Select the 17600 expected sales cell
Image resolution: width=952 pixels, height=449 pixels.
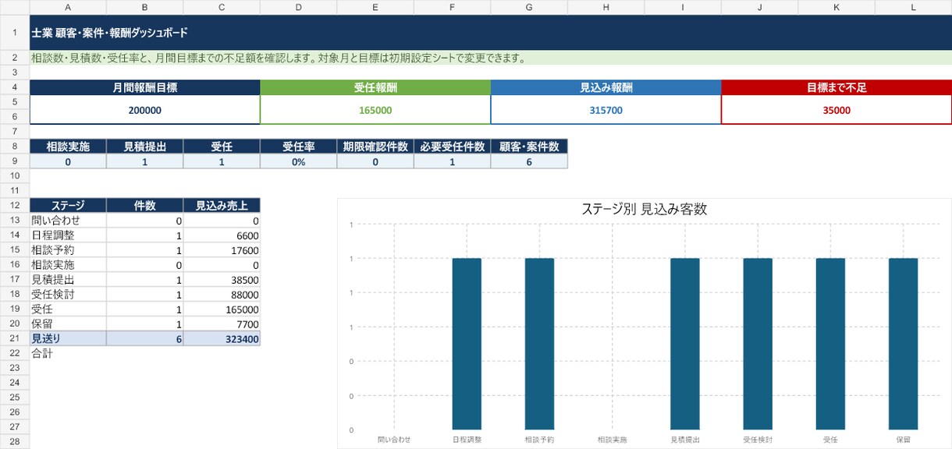222,250
